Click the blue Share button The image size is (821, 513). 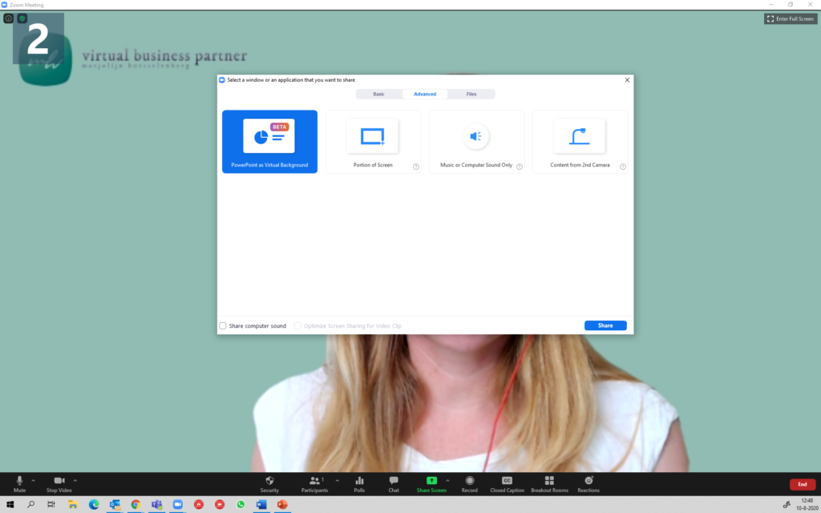[x=605, y=325]
